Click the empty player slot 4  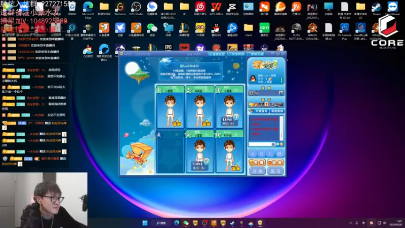pyautogui.click(x=171, y=151)
